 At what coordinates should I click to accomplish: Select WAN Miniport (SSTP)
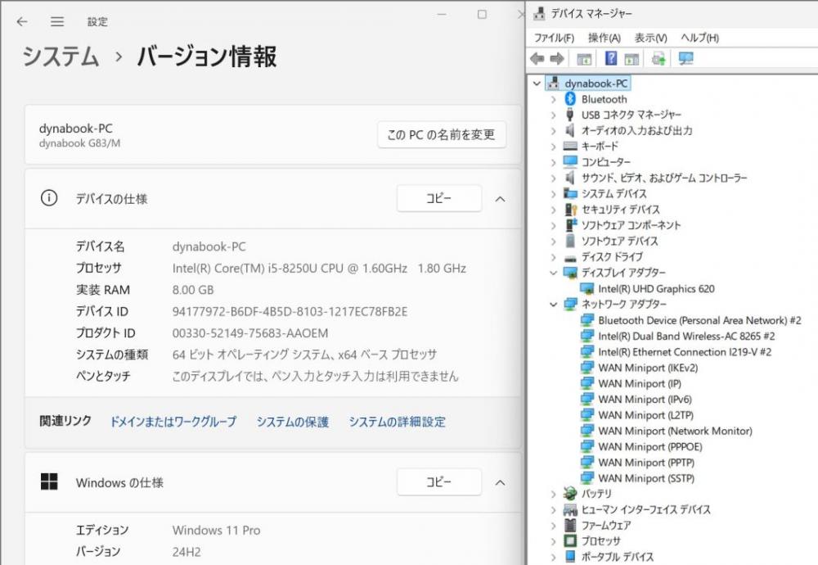click(x=646, y=478)
